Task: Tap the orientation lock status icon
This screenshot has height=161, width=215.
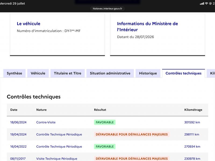Action: [210, 3]
